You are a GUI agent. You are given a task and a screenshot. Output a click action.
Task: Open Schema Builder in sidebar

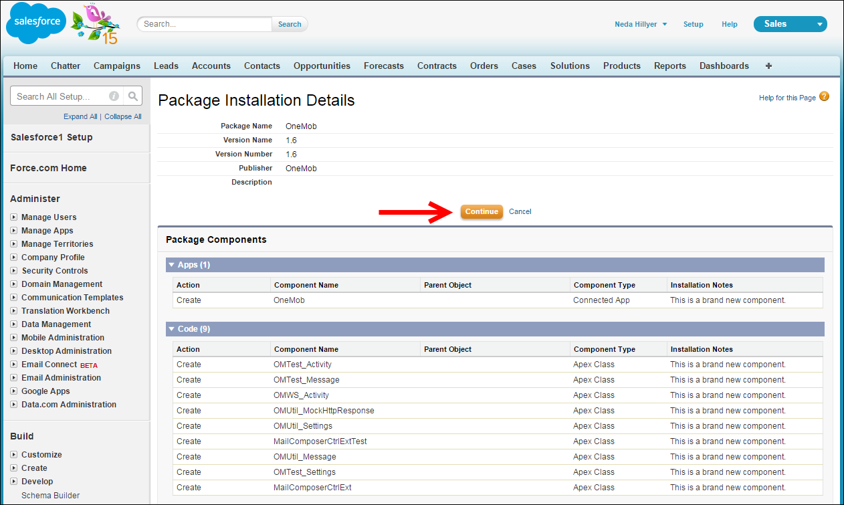[50, 496]
